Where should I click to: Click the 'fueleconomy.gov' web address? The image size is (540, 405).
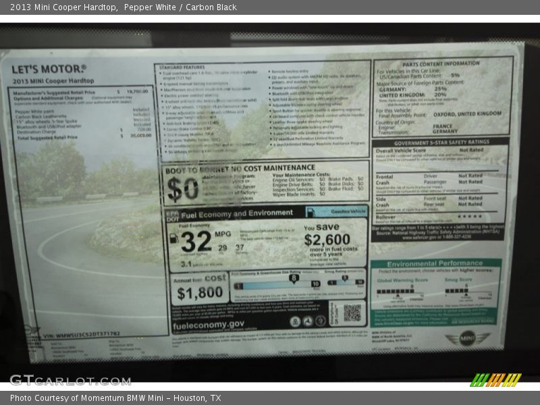coord(209,325)
